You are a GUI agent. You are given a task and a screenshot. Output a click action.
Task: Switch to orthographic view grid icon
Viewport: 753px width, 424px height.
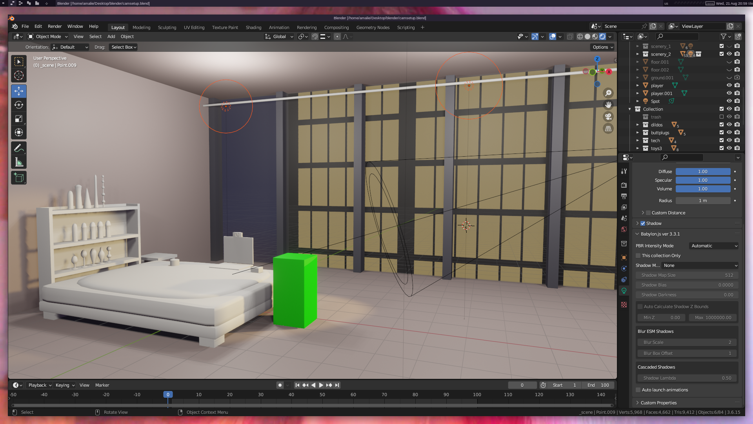[608, 128]
